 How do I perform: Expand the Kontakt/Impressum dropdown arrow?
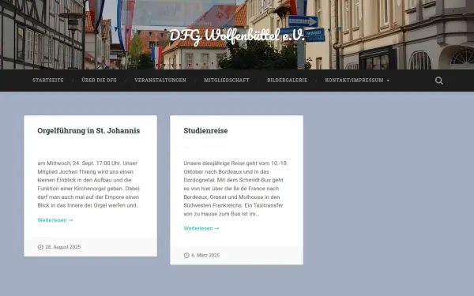click(x=388, y=81)
